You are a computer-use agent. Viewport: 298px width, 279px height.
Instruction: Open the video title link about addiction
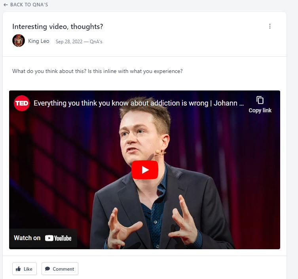(x=139, y=103)
